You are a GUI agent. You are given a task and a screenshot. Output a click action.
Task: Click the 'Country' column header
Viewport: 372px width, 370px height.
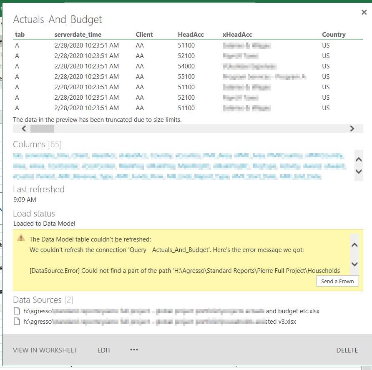click(x=334, y=35)
